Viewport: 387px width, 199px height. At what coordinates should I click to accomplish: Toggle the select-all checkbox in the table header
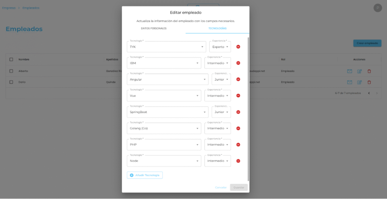(11, 59)
